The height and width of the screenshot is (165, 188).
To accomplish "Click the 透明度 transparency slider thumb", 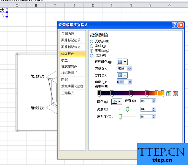I will click(120, 117).
